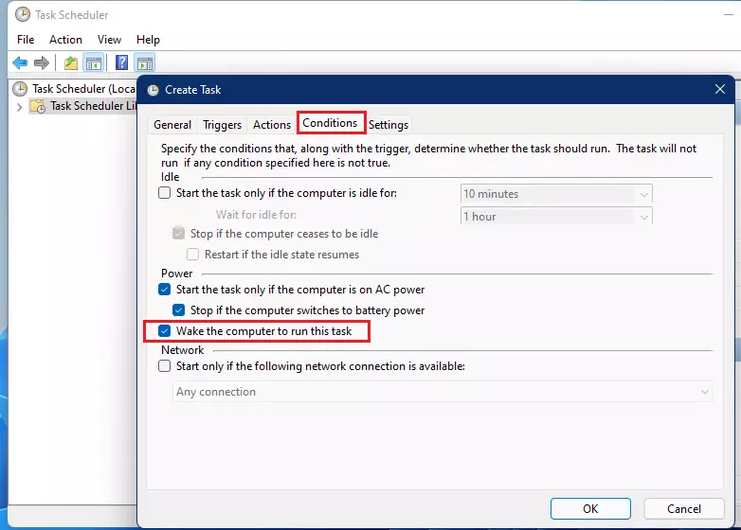This screenshot has height=530, width=741.
Task: Open the File menu
Action: (x=26, y=40)
